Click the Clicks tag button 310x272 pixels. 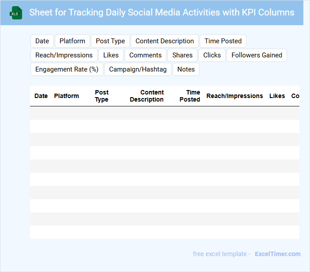[212, 55]
